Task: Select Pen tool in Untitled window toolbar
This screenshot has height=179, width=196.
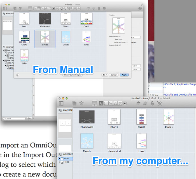Action: pos(50,8)
